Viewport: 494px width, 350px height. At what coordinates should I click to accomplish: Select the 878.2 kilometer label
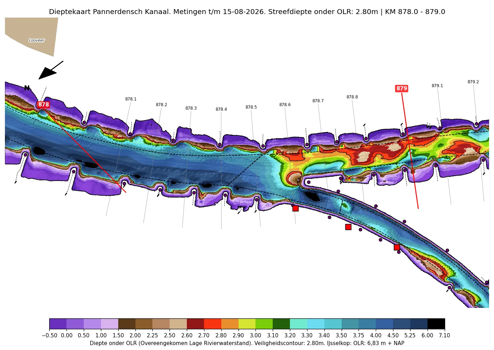[x=161, y=105]
